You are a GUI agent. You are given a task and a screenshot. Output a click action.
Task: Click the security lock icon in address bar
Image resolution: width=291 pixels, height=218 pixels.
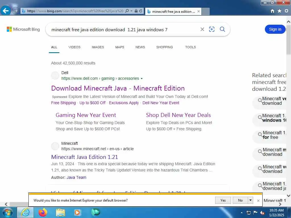pos(136,11)
